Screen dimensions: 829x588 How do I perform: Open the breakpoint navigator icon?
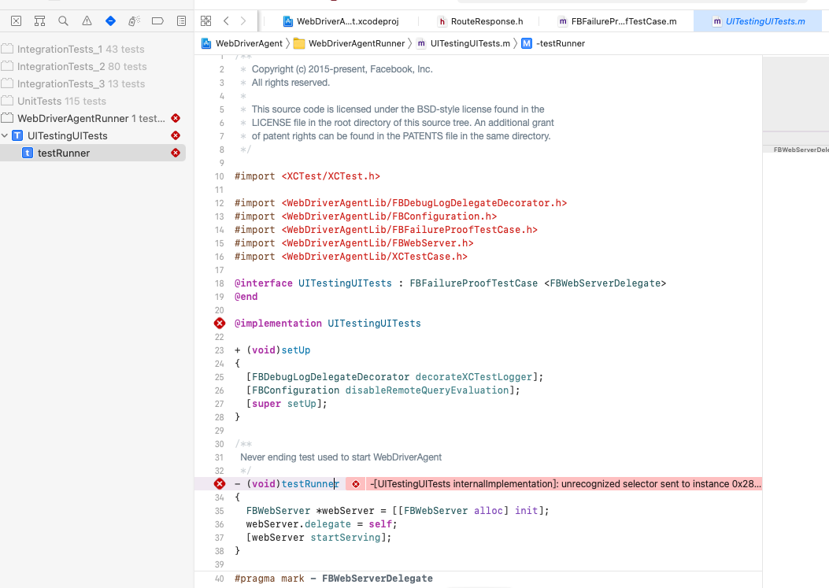click(157, 21)
